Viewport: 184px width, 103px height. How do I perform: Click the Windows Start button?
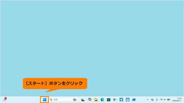[x=45, y=100]
